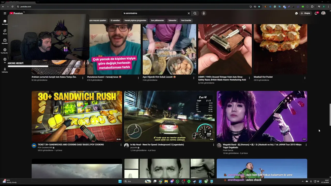Open weather widget 'Mostly cloudy'

10,181
